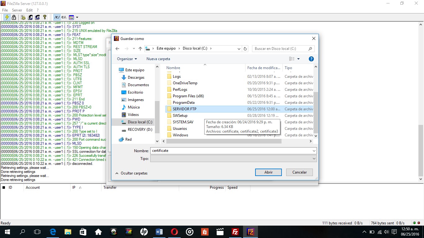This screenshot has height=238, width=424.
Task: Click the refresh icon in the address bar
Action: [x=245, y=49]
